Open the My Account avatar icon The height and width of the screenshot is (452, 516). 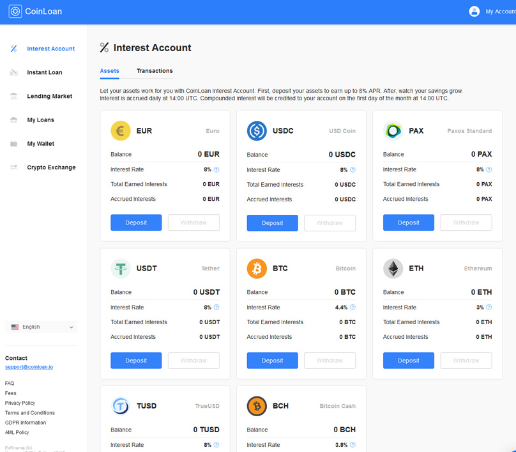[474, 12]
